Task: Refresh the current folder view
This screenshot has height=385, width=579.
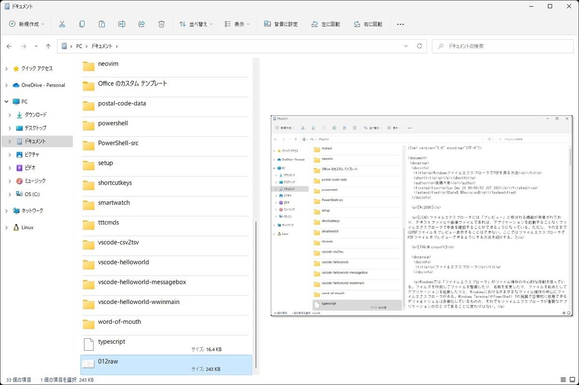Action: (x=419, y=46)
